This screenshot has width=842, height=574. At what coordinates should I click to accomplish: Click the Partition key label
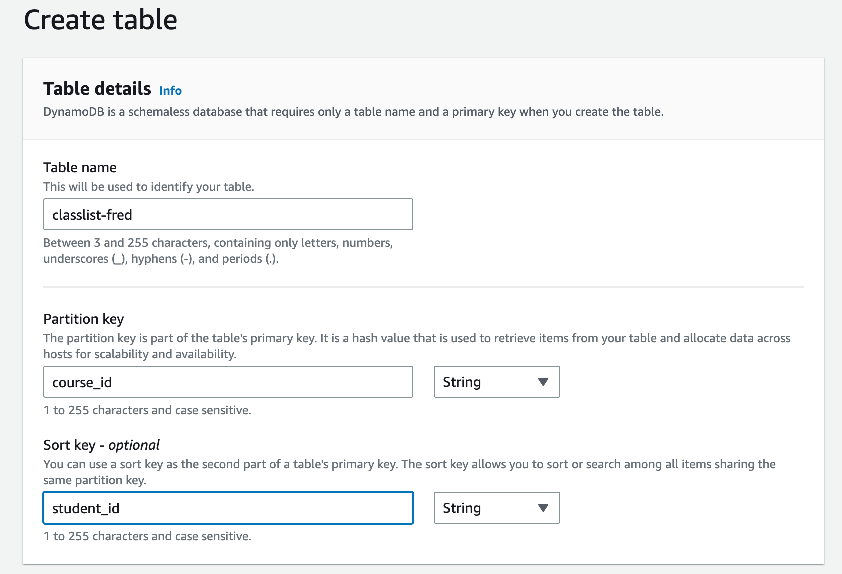coord(83,319)
